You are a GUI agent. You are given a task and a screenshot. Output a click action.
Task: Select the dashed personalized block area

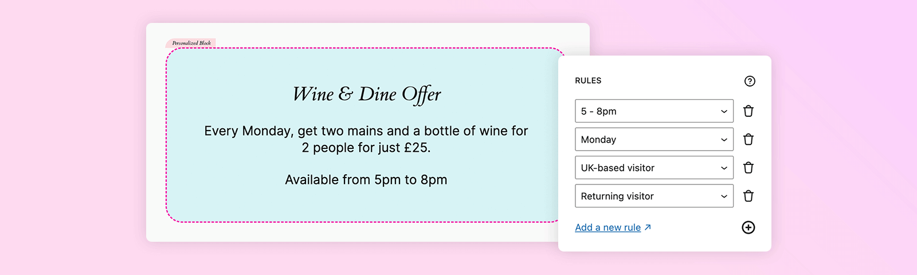[x=362, y=135]
